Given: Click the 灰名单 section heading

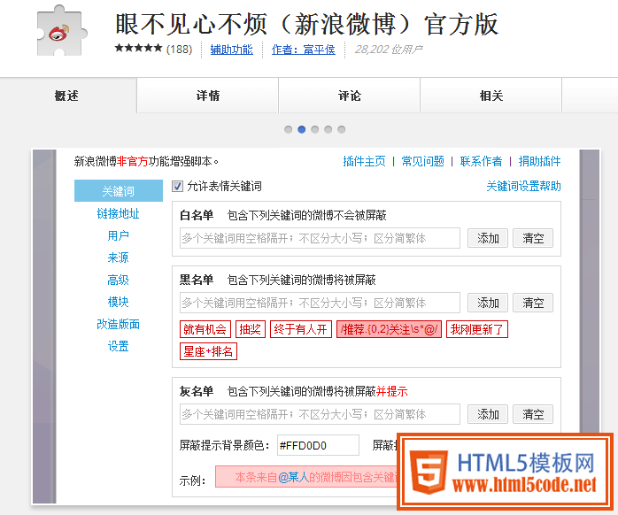Looking at the screenshot, I should pos(197,391).
